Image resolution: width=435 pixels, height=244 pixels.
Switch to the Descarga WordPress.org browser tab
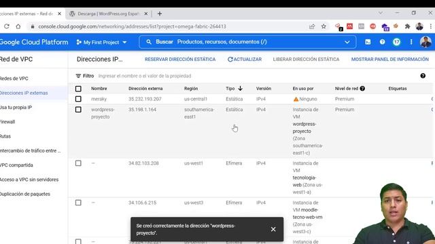[x=108, y=14]
